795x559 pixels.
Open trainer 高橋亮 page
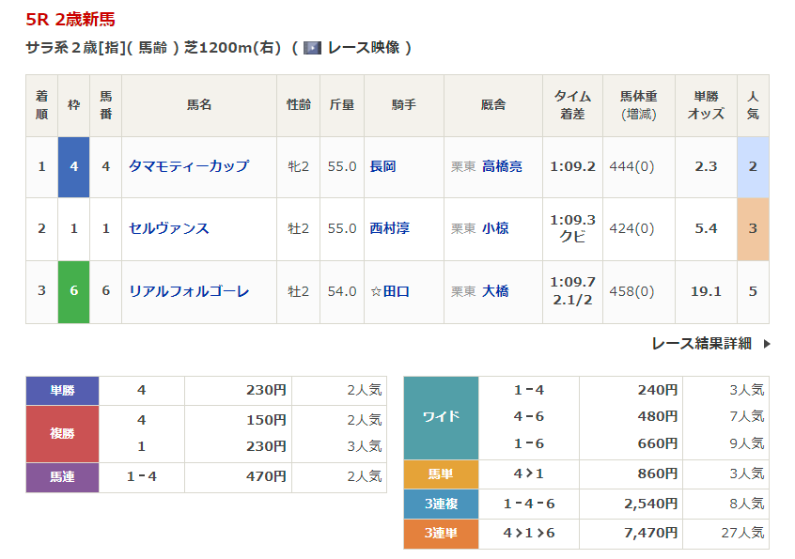(502, 166)
